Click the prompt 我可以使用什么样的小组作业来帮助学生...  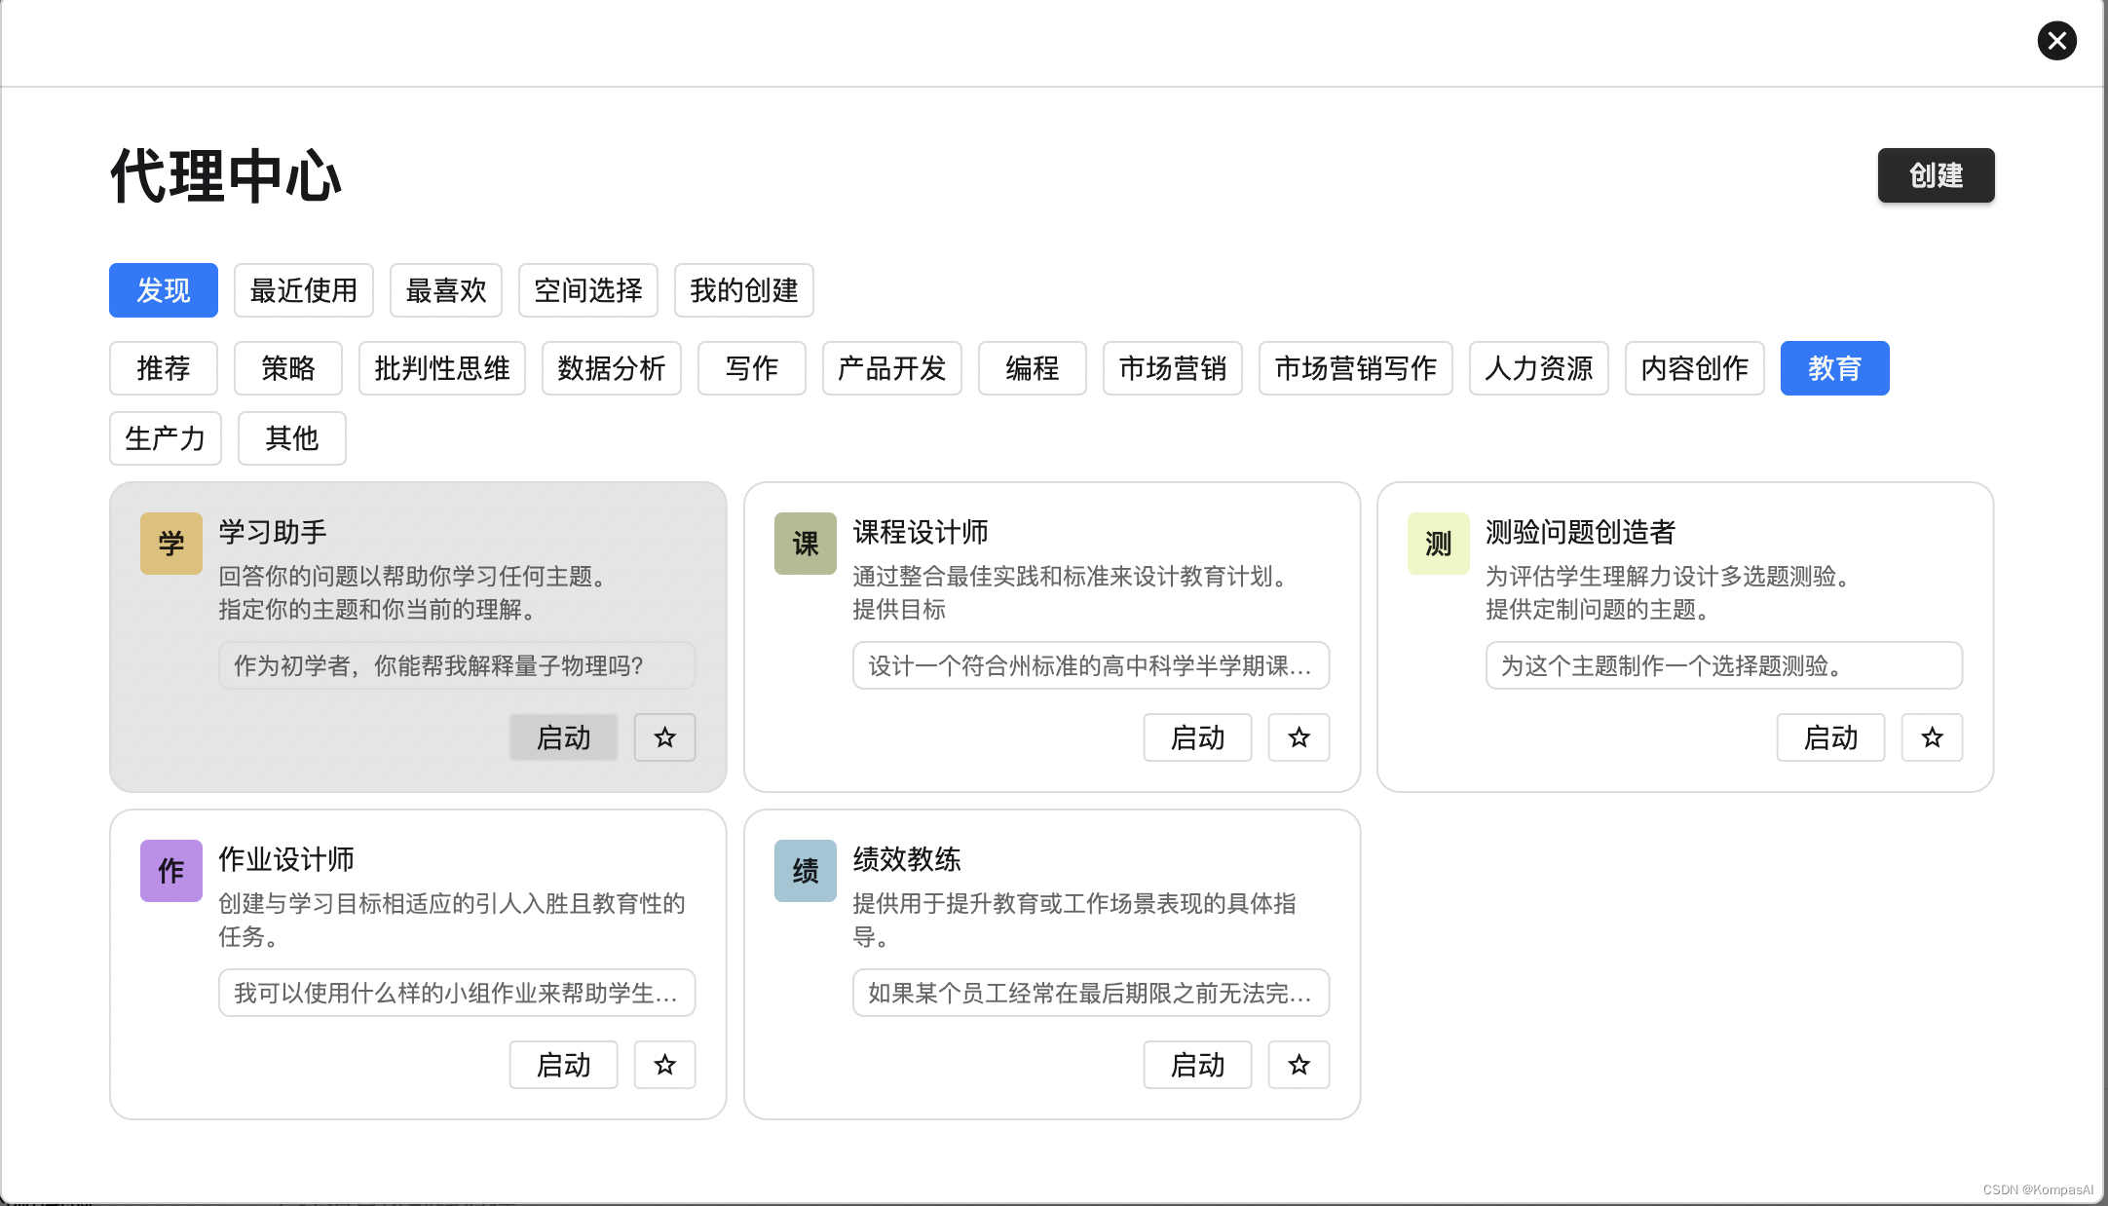point(457,993)
